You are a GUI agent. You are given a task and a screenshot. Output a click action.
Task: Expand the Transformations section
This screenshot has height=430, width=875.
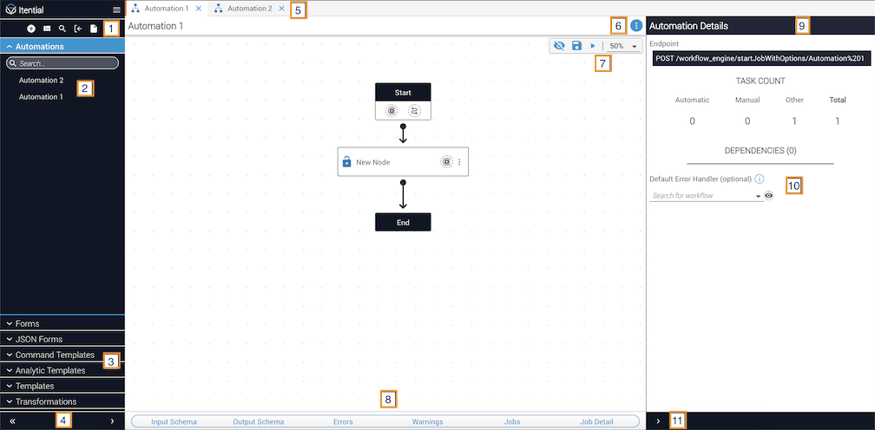click(x=62, y=401)
